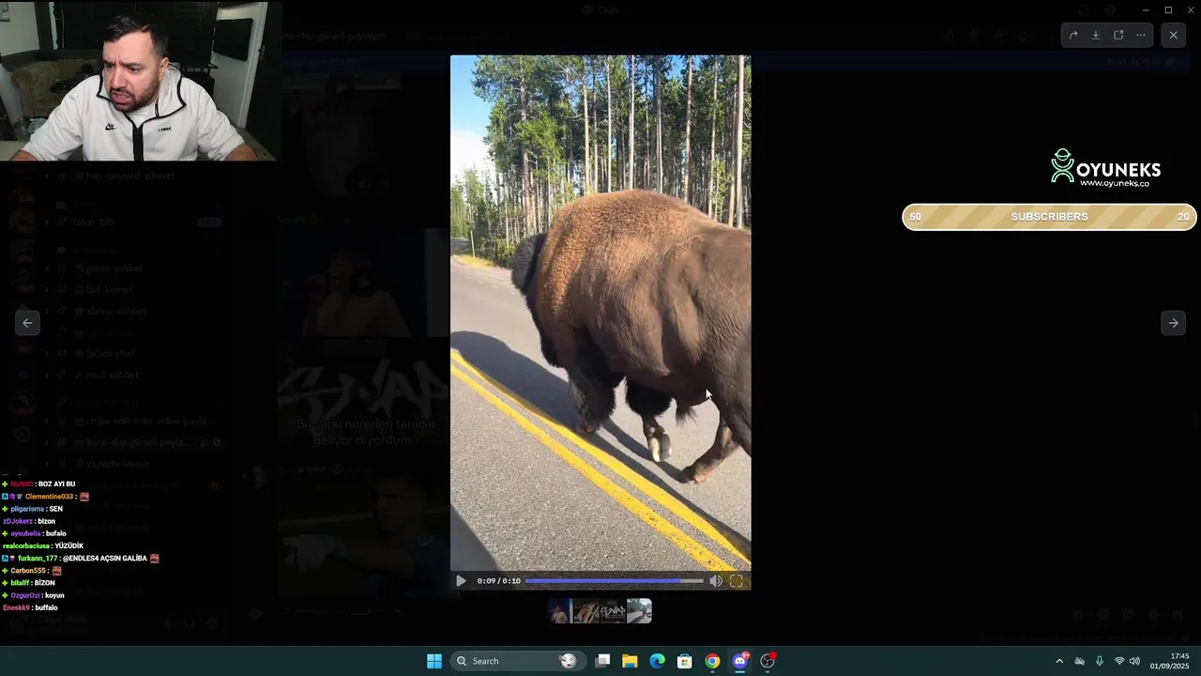The height and width of the screenshot is (676, 1201).
Task: Click the microphone tray icon
Action: (1100, 661)
